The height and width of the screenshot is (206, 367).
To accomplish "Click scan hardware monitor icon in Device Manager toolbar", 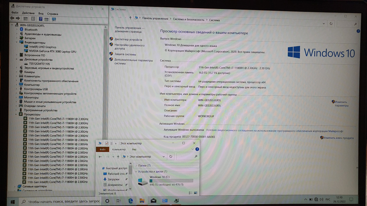I will (x=54, y=19).
